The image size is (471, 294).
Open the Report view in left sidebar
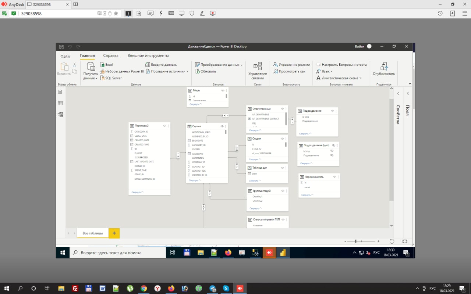(x=60, y=92)
